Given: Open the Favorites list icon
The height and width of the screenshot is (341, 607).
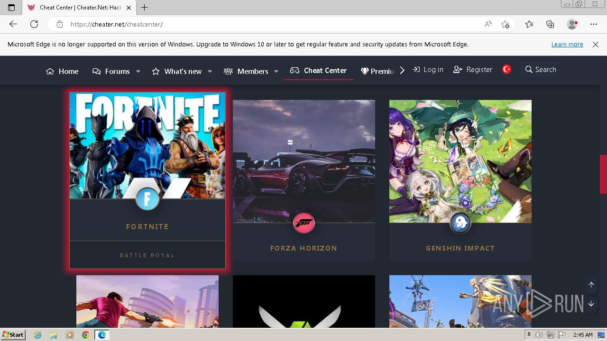Looking at the screenshot, I should coord(529,24).
